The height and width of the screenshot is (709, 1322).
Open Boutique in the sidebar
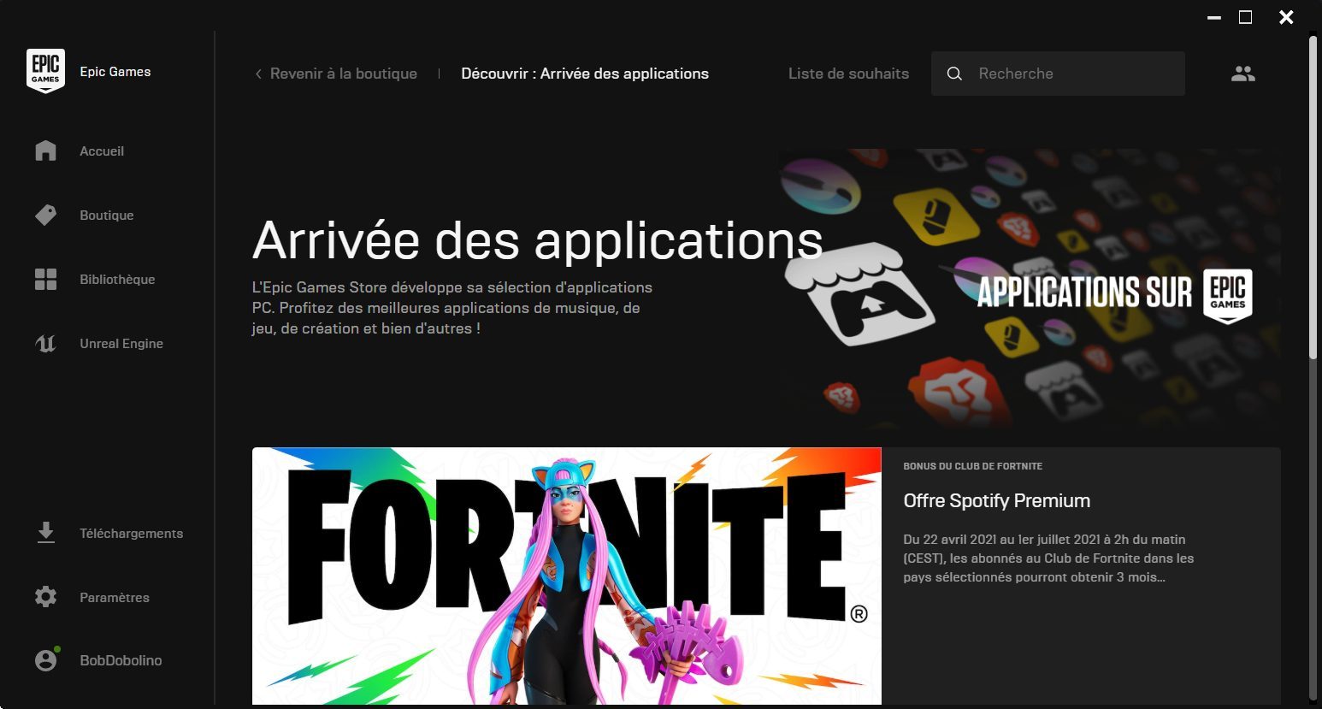point(107,215)
